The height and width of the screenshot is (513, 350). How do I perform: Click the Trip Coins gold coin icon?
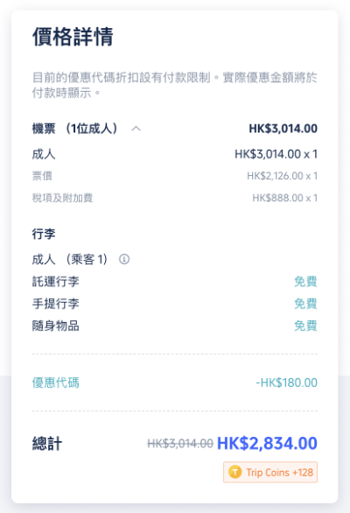pyautogui.click(x=234, y=472)
